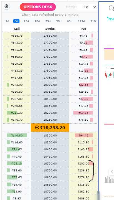Select the 8d expiry tab
The width and height of the screenshot is (114, 200).
16,21
